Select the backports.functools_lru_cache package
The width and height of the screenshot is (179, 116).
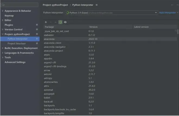(110, 110)
